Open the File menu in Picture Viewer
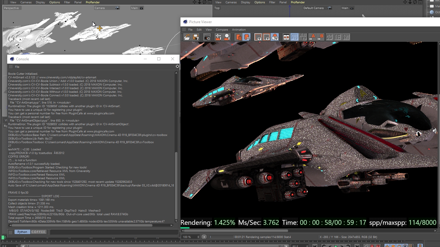The width and height of the screenshot is (440, 247). click(190, 30)
